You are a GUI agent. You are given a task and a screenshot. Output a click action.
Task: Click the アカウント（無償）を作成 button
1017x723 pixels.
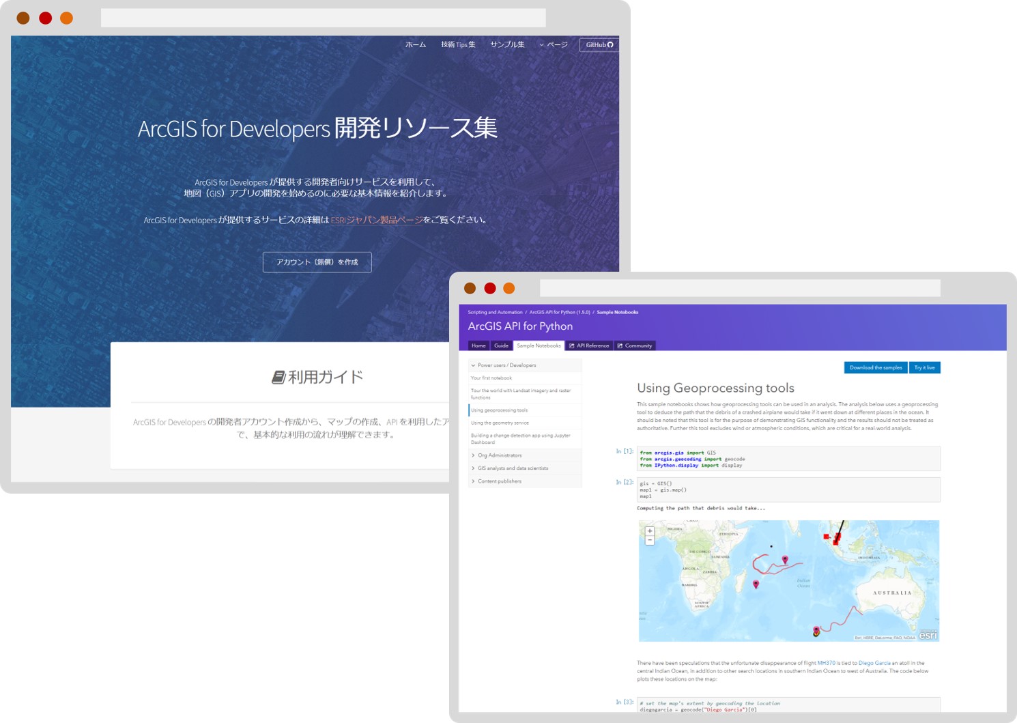(317, 262)
